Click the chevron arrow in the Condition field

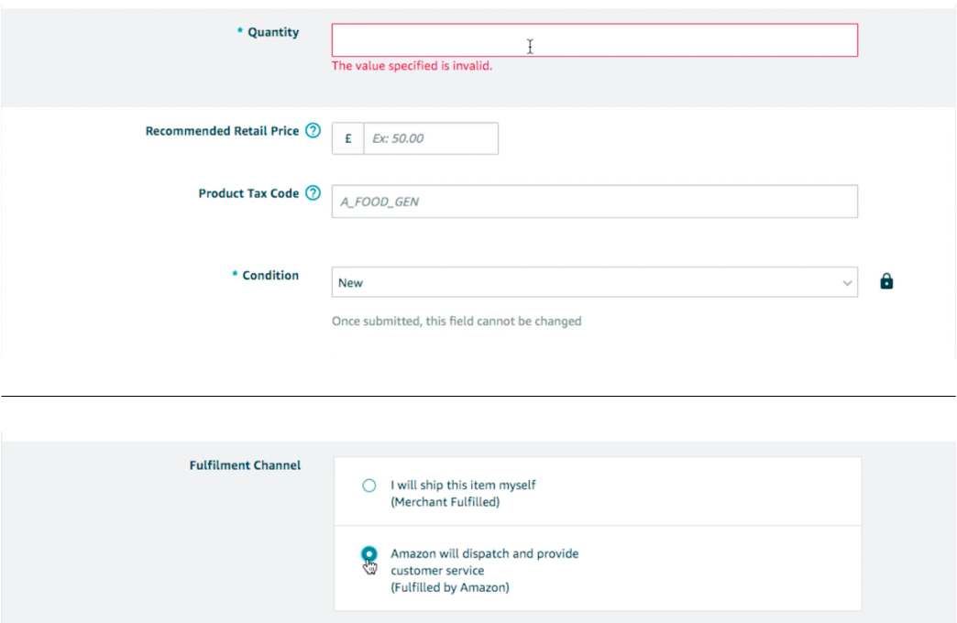tap(847, 283)
